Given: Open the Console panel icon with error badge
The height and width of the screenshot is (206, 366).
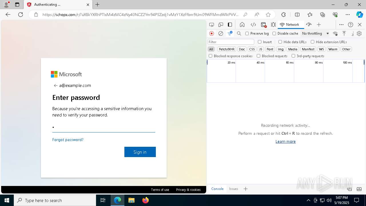Looking at the screenshot, I should (264, 25).
